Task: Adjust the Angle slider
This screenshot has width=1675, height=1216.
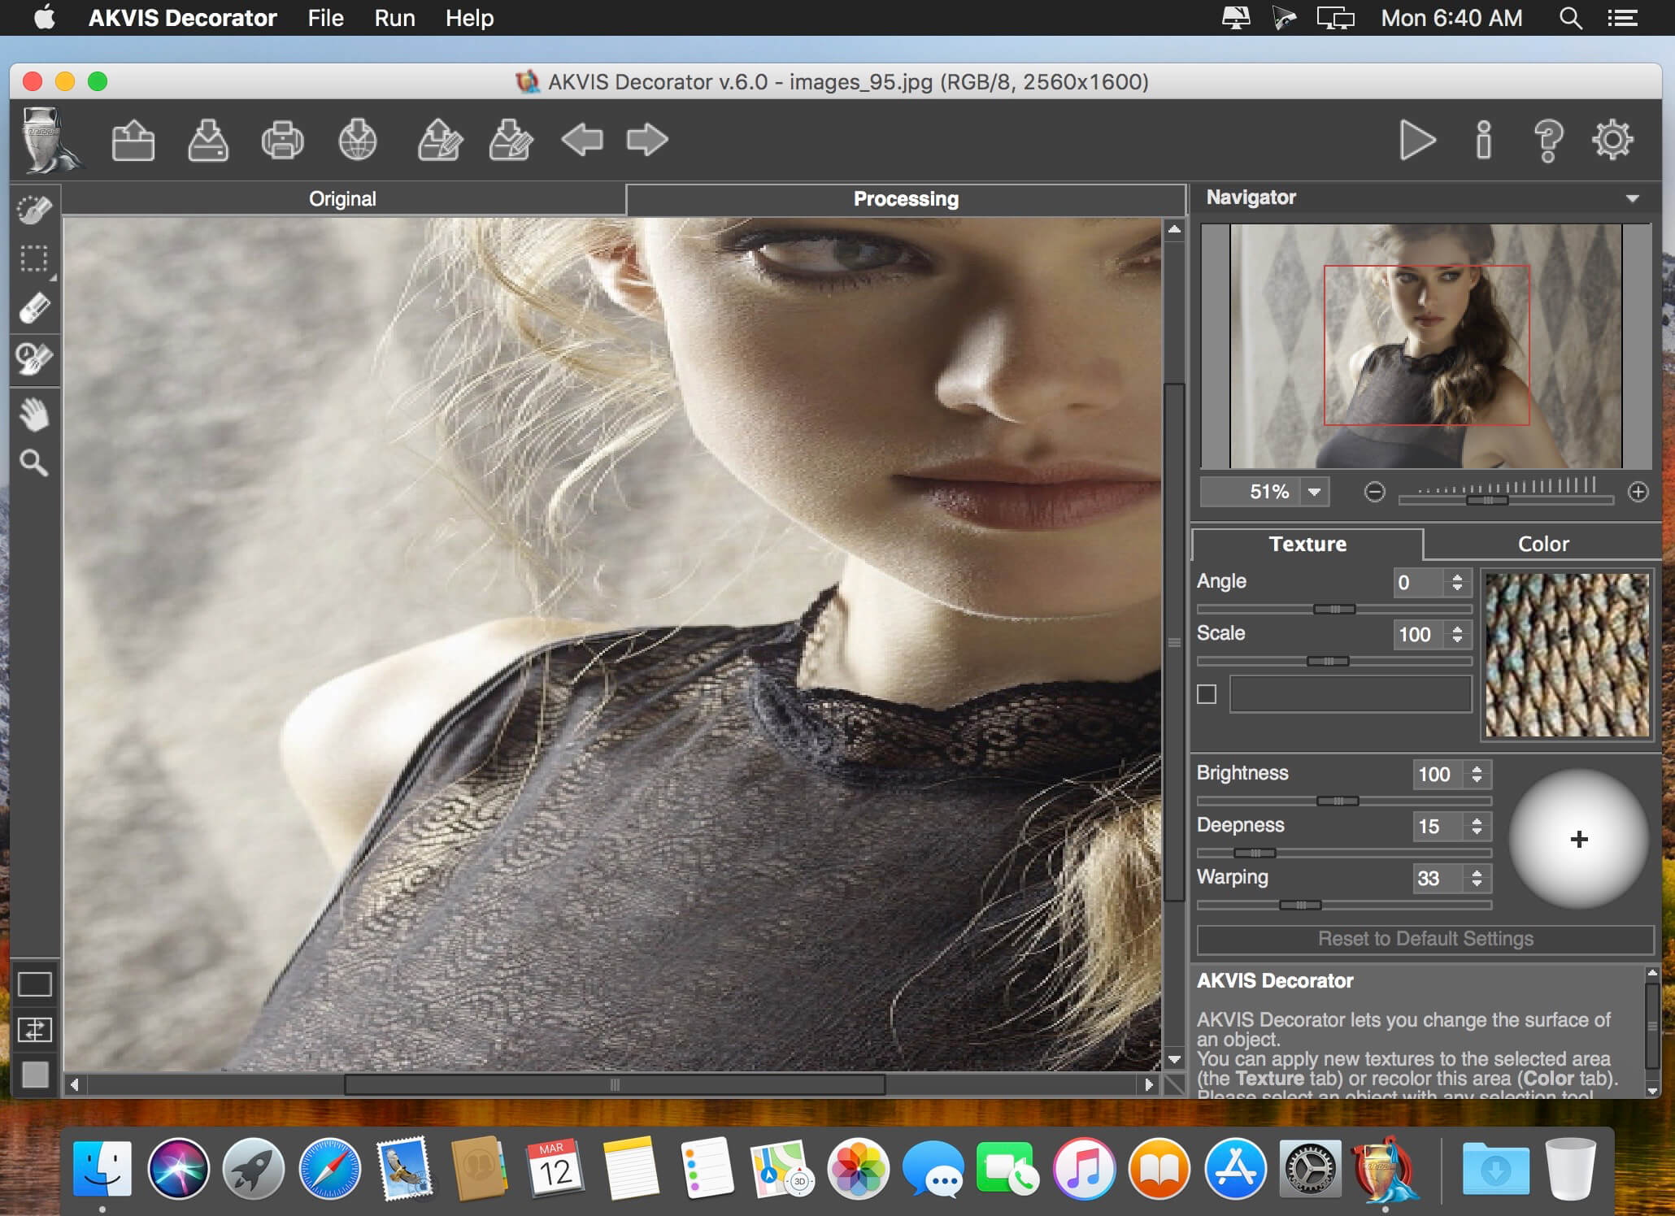Action: click(1334, 609)
